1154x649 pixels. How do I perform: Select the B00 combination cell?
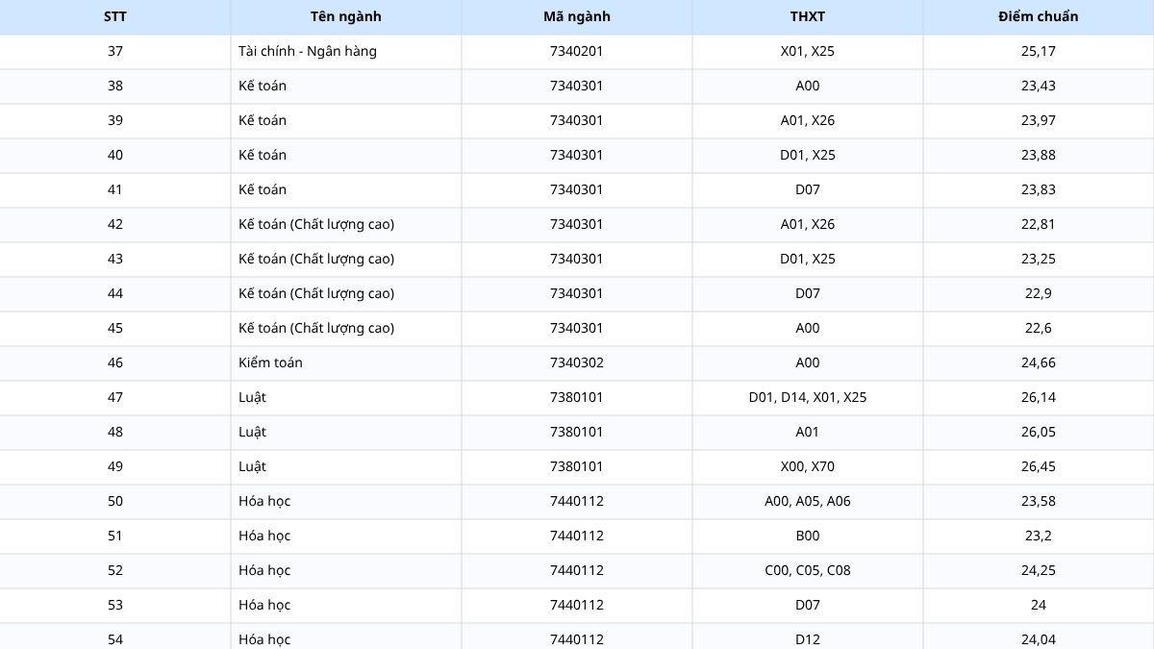click(x=808, y=536)
